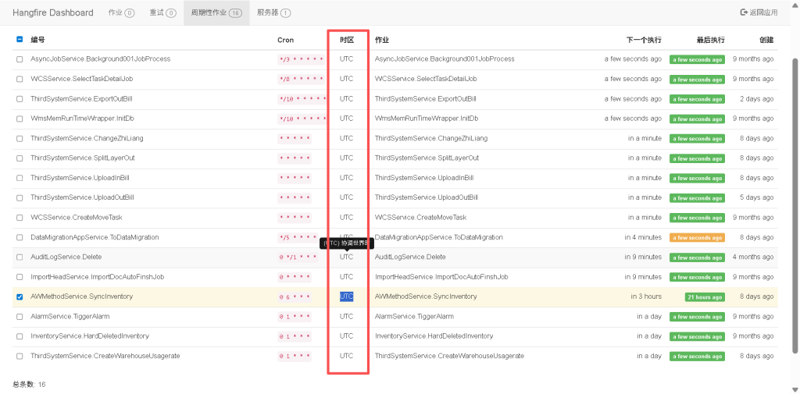The width and height of the screenshot is (800, 394).
Task: Toggle the select-all checkbox in header
Action: [20, 39]
